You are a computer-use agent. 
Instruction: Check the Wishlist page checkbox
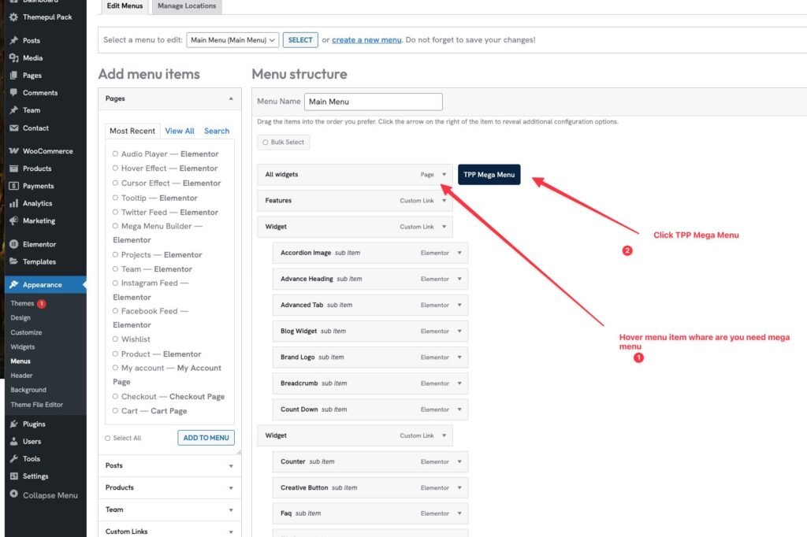tap(116, 339)
